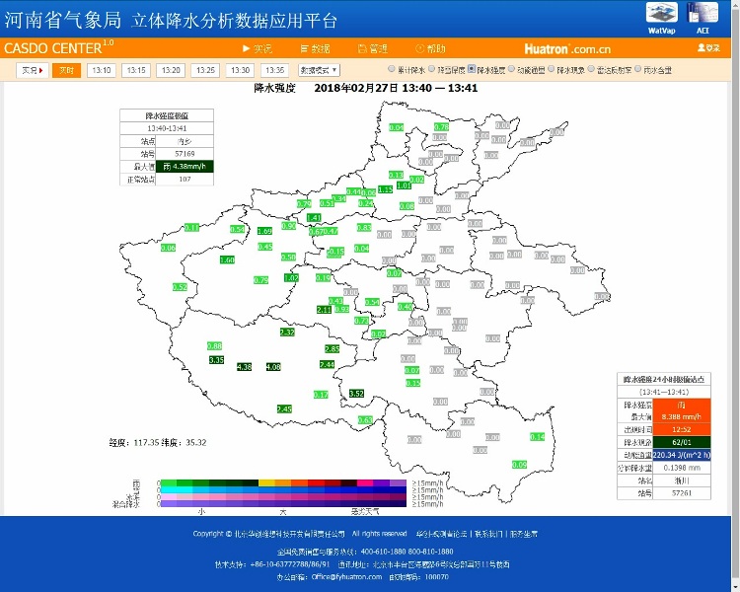
Task: Expand the 数据模式 dropdown
Action: 319,70
